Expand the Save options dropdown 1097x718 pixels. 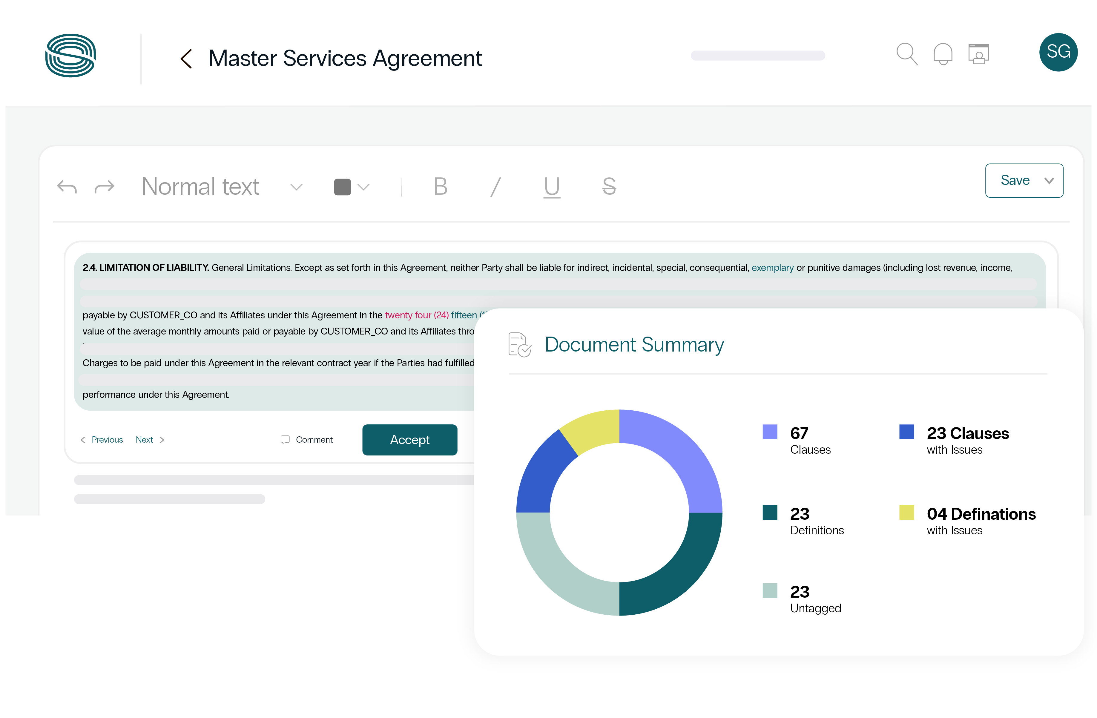pos(1050,181)
